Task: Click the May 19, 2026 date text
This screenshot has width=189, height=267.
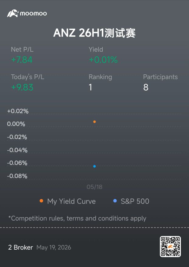Action: (x=54, y=247)
